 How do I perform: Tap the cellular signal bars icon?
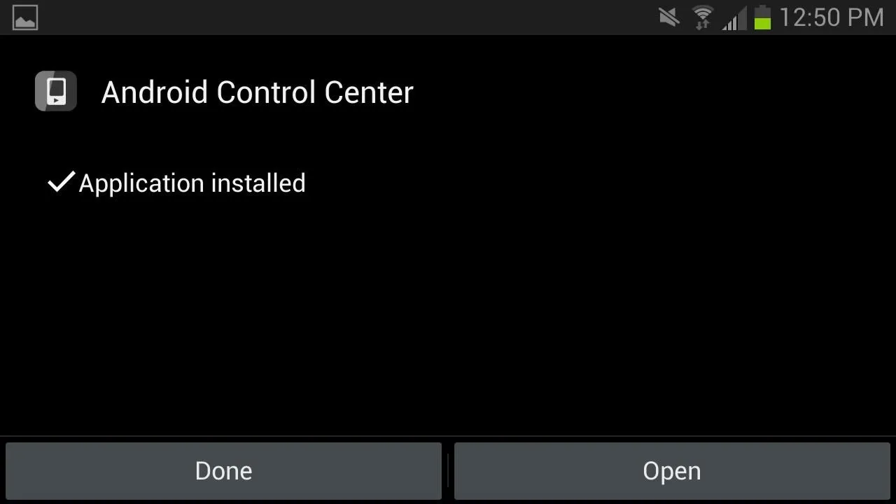pos(734,17)
